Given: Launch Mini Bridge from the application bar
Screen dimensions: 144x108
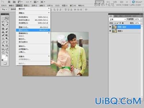Looking at the screenshot, I should tap(14, 2).
